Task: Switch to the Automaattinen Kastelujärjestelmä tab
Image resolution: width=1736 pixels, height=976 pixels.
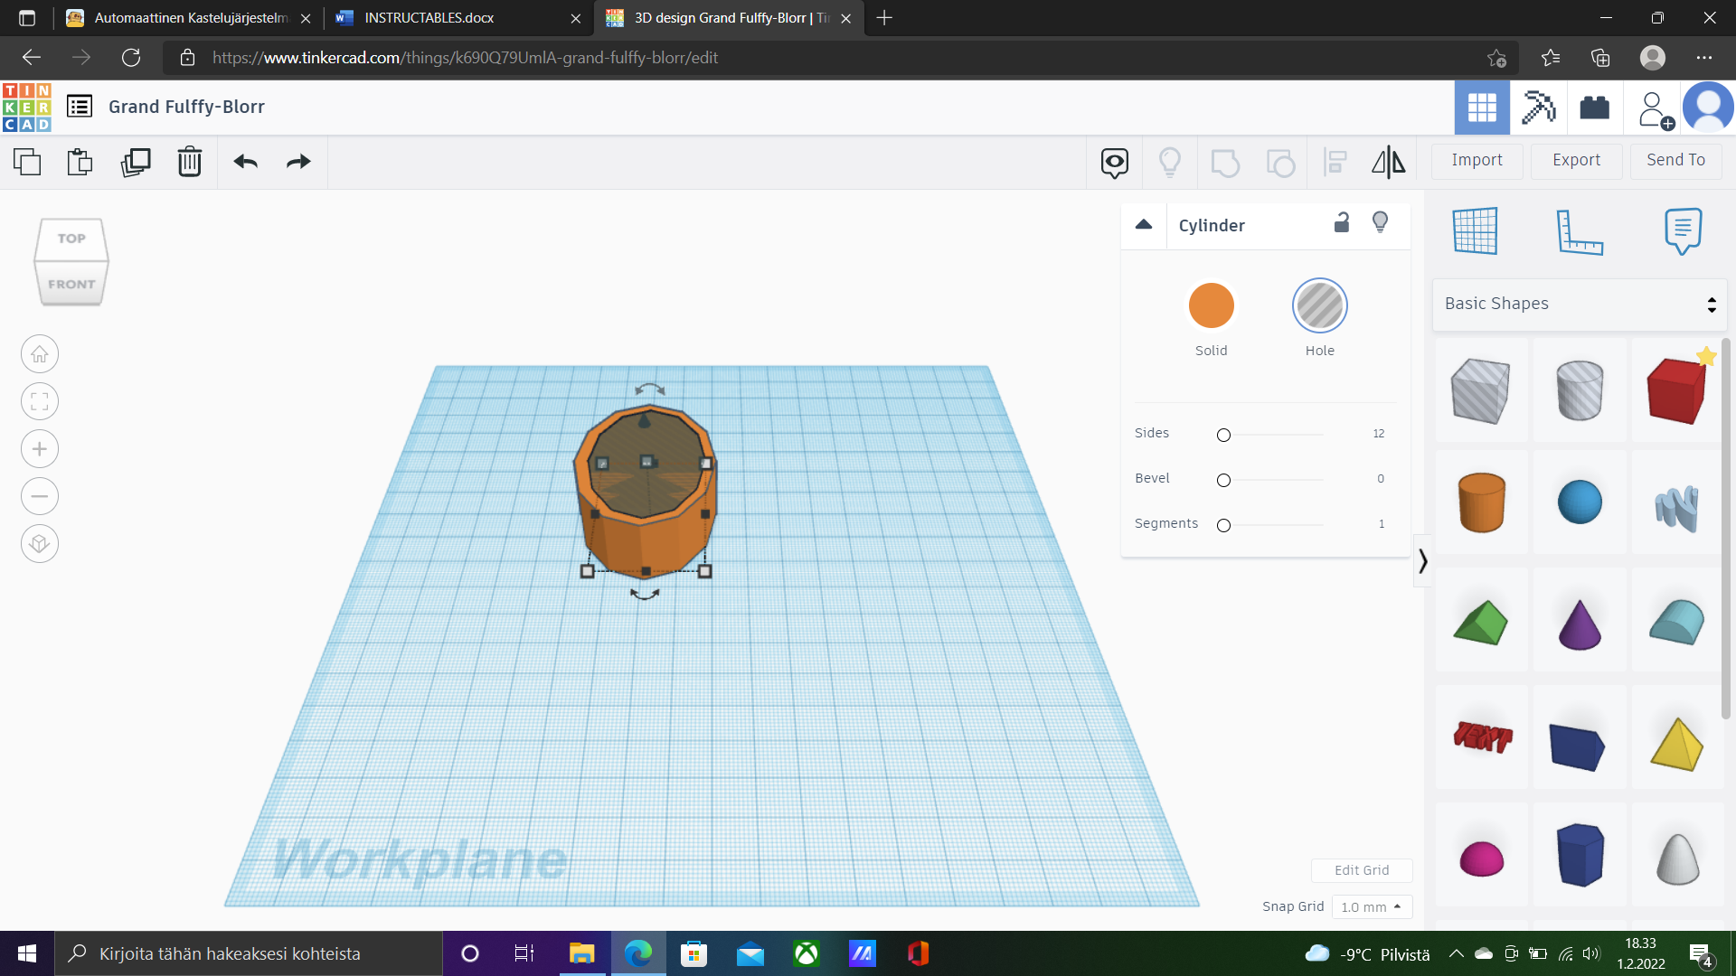Action: pos(190,18)
